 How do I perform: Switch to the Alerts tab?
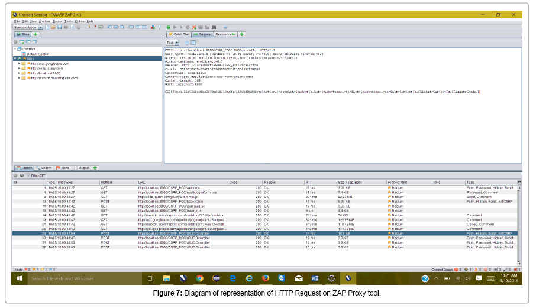point(63,168)
